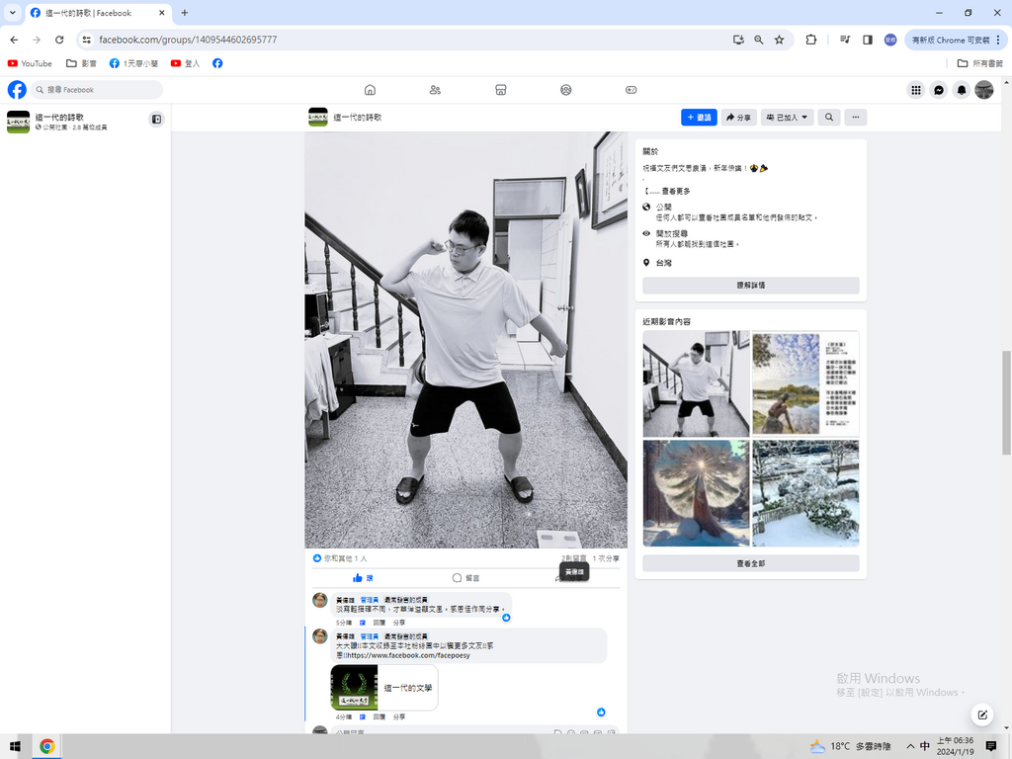Open Facebook Marketplace icon

pyautogui.click(x=501, y=90)
